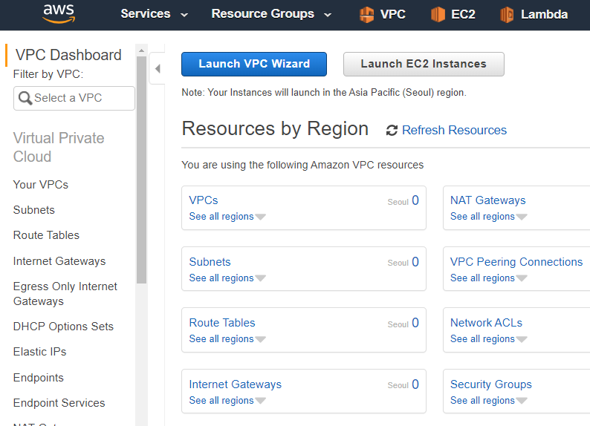Click the Virtual Private Cloud section heading

[59, 147]
